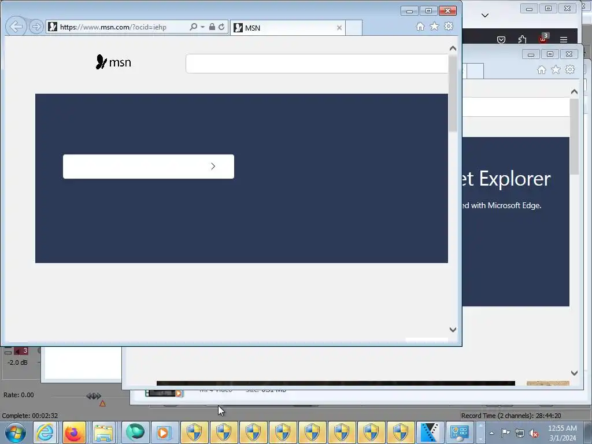Click the Rate: 0.00 label

click(18, 395)
